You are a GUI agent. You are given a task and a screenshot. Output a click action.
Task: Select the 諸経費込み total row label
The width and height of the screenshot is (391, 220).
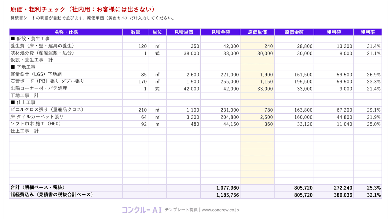pos(66,195)
